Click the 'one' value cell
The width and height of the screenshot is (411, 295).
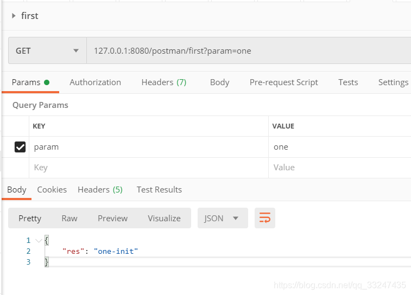coord(340,147)
